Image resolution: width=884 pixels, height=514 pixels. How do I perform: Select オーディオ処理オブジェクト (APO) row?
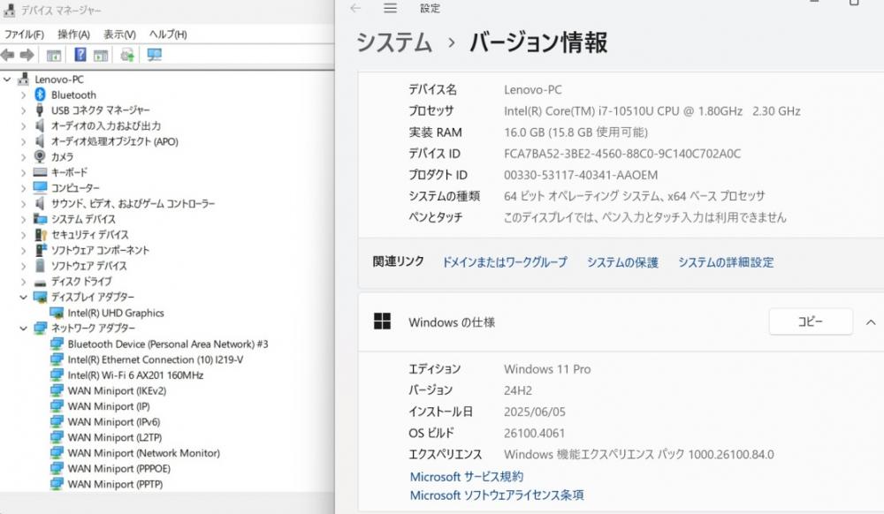(114, 141)
